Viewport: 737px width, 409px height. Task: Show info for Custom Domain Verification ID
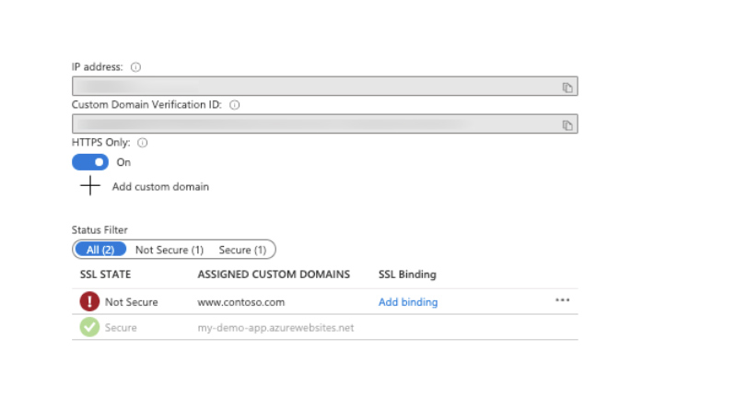(235, 105)
